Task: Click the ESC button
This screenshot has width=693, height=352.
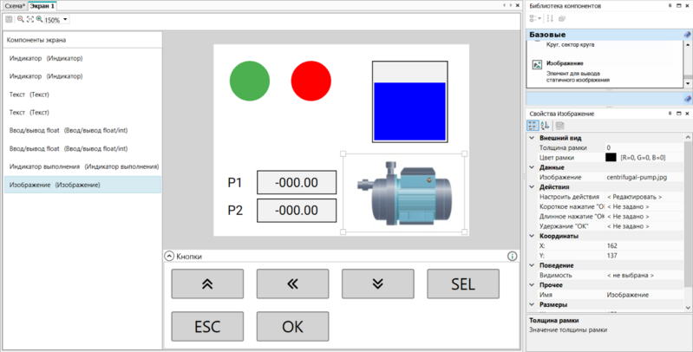Action: tap(207, 326)
